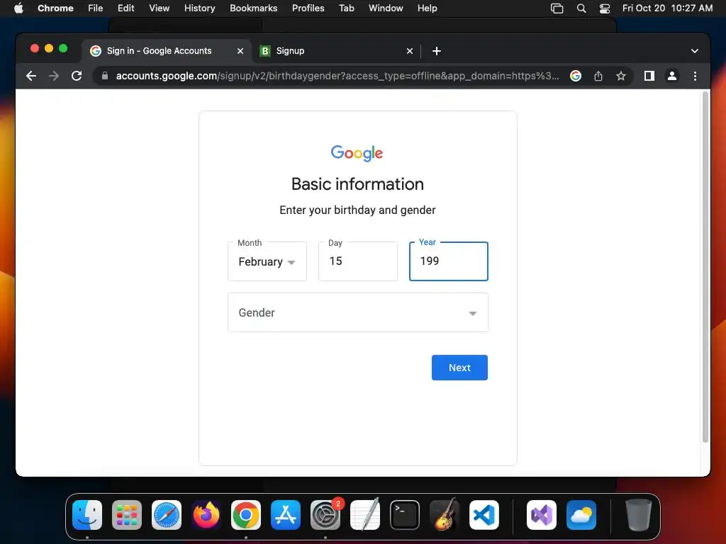Open Chrome three-dot menu
The width and height of the screenshot is (726, 544).
coord(695,76)
